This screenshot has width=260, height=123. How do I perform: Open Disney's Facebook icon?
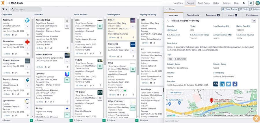235,84
